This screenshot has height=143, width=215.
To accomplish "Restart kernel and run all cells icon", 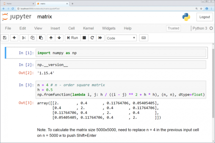I will point(100,38).
